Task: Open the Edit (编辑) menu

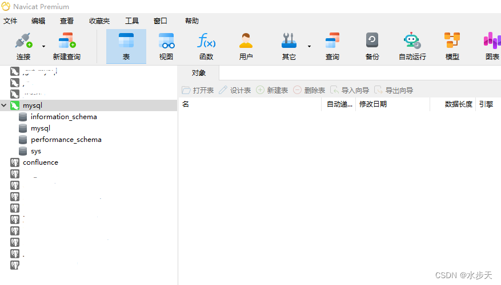Action: (x=38, y=21)
